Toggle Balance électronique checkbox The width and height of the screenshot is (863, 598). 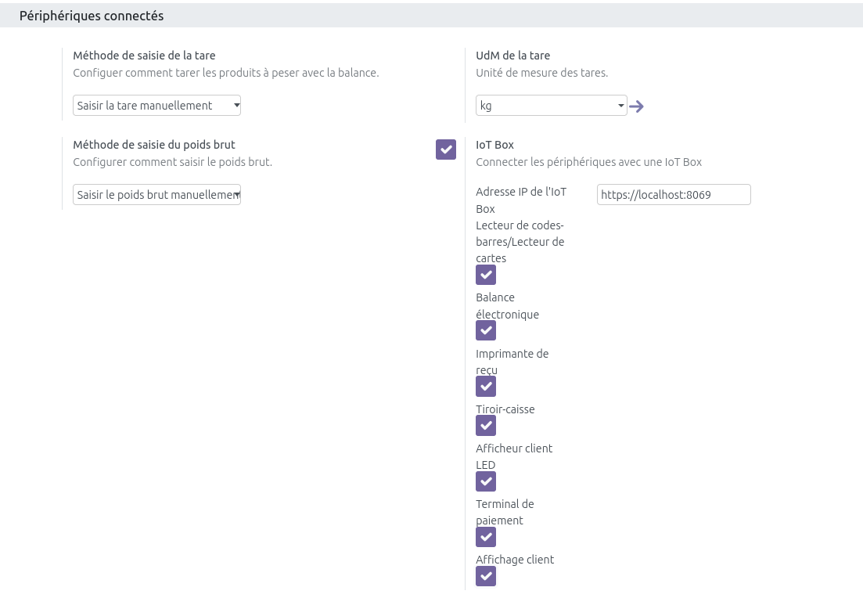click(486, 330)
